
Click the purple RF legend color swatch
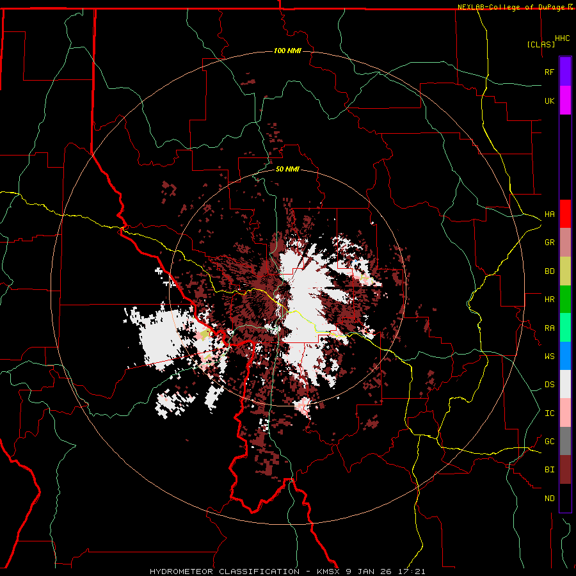tap(565, 71)
